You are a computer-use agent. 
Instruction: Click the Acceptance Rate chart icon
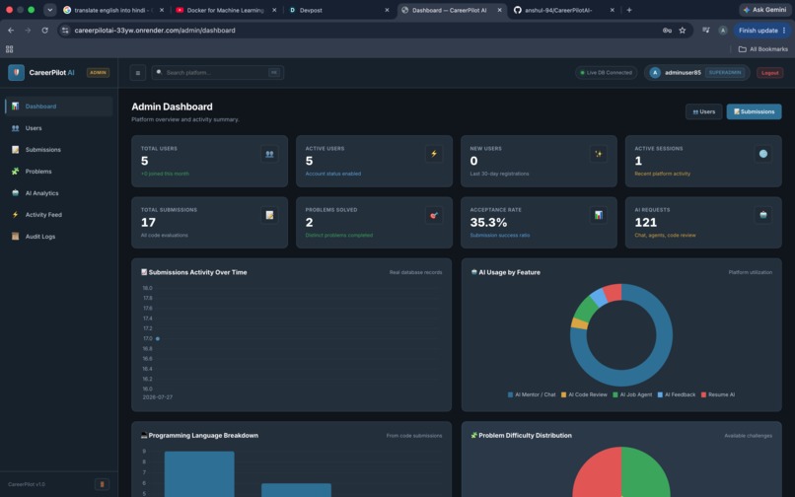[599, 215]
